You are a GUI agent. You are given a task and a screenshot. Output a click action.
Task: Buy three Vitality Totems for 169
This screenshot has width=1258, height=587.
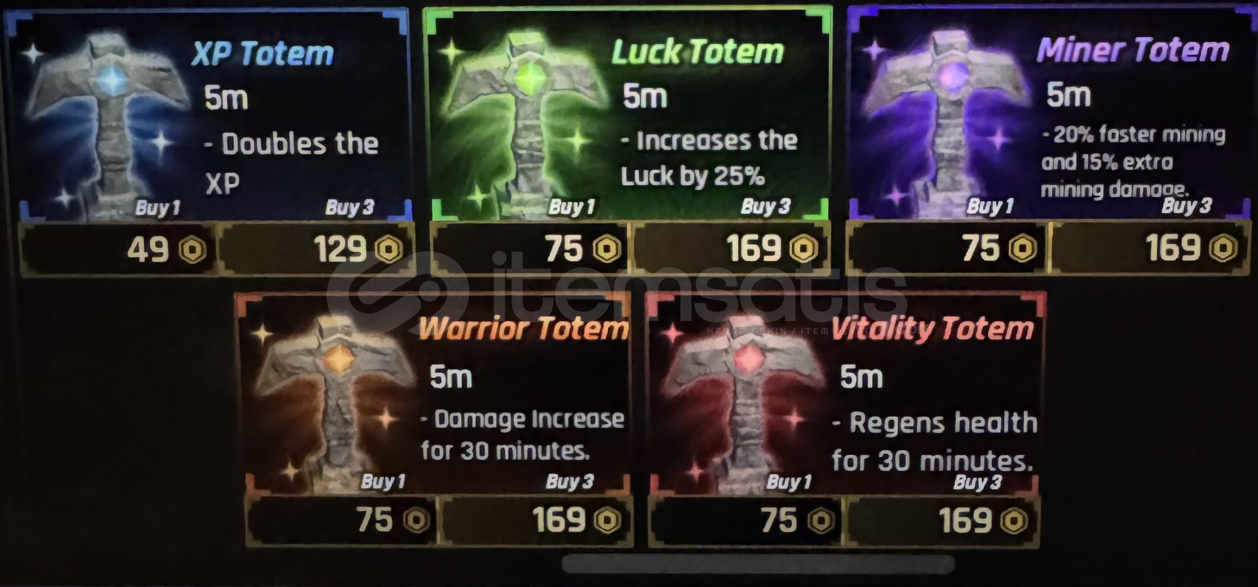pos(942,521)
